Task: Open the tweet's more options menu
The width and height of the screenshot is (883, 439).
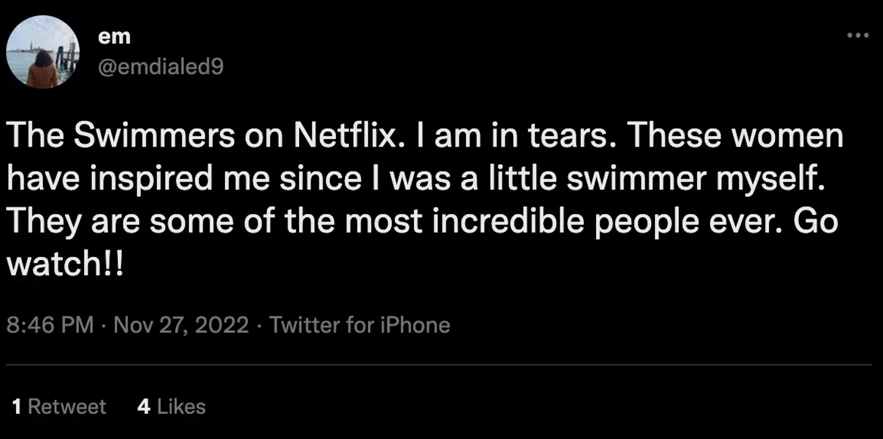Action: 857,36
